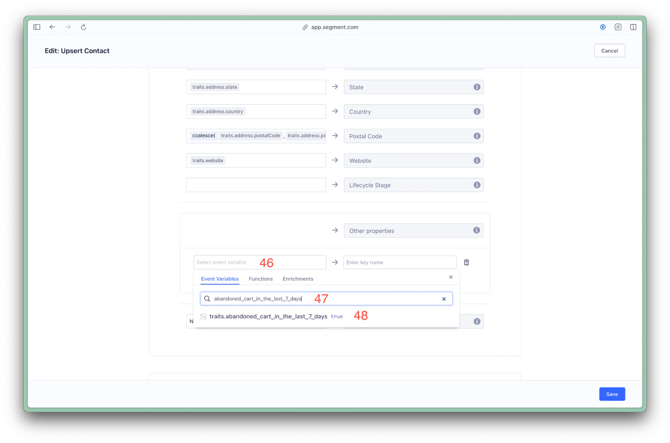This screenshot has height=443, width=670.
Task: Select the Event Variables tab
Action: click(x=220, y=279)
